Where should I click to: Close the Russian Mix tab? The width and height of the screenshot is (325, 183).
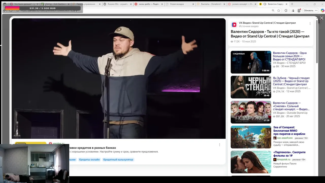coord(131,4)
